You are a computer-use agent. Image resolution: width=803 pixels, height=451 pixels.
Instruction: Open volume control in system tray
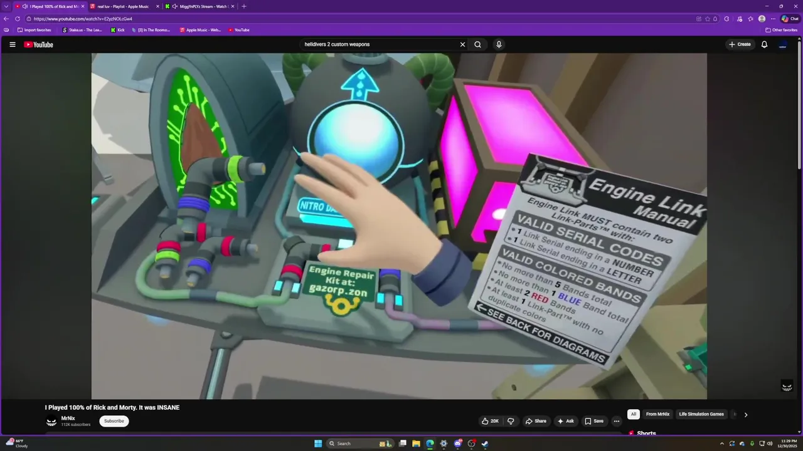tap(770, 443)
